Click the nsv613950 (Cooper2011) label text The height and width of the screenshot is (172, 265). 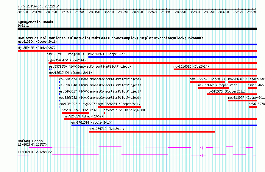[38, 42]
